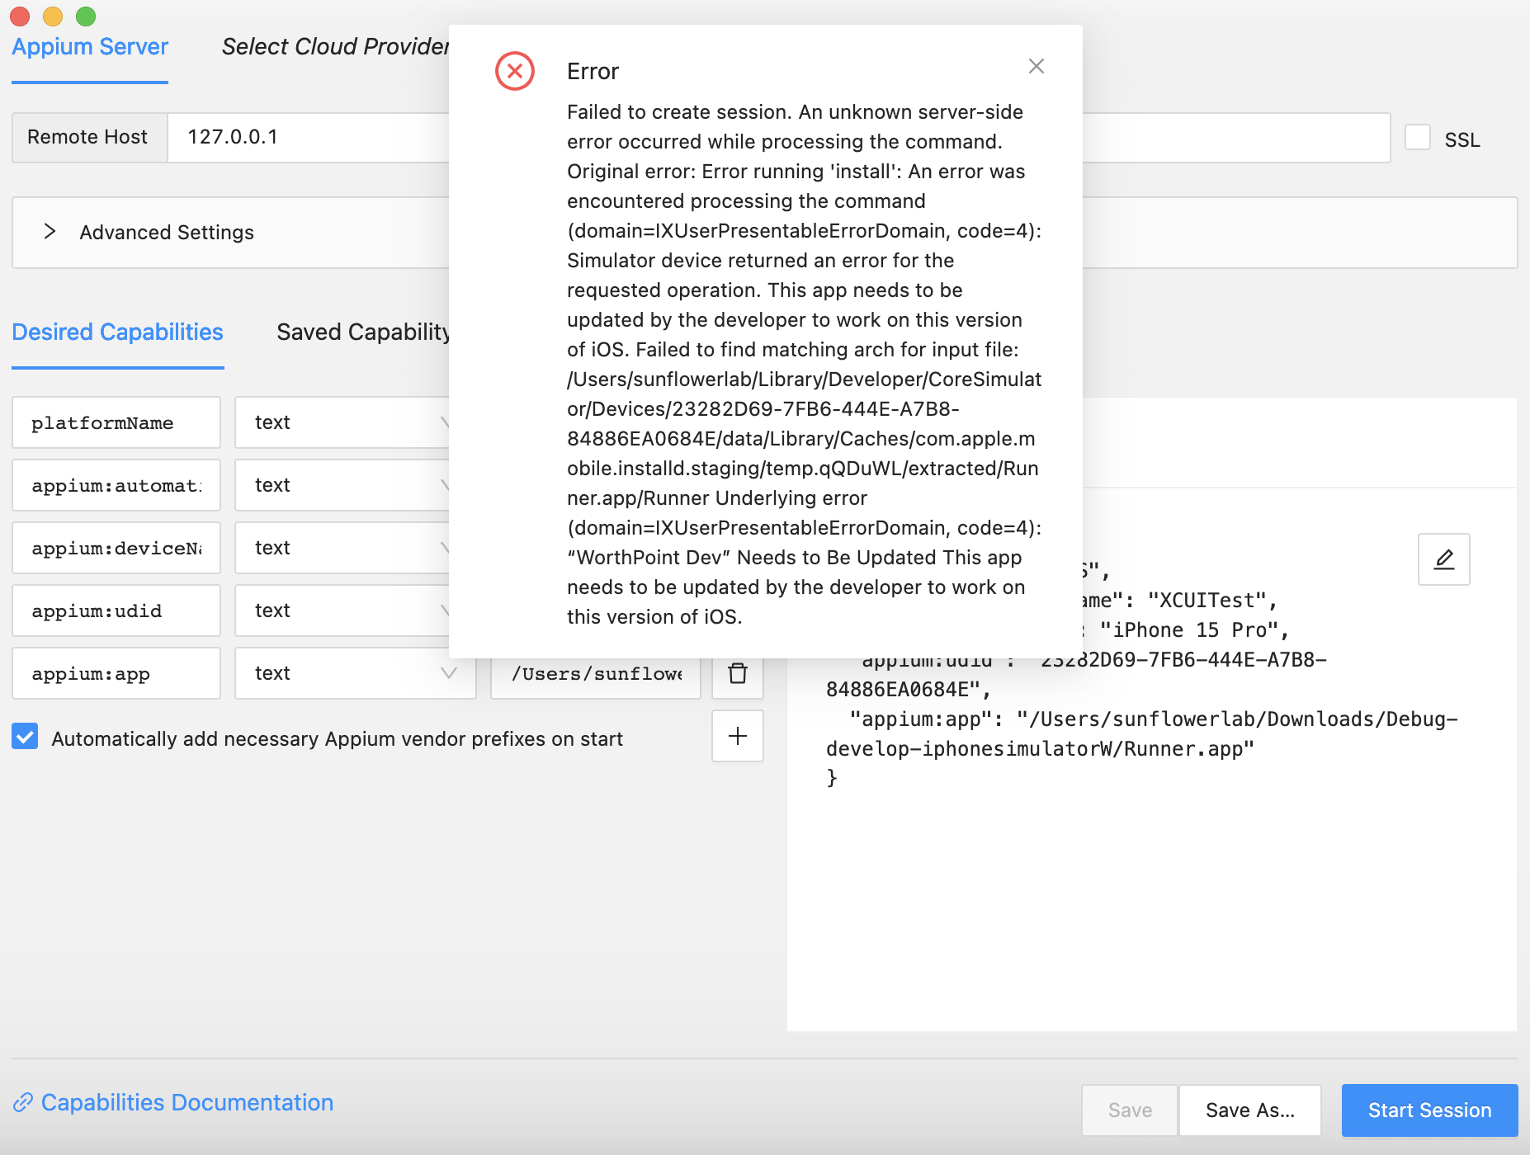
Task: Open type dropdown for platformName
Action: tap(342, 422)
